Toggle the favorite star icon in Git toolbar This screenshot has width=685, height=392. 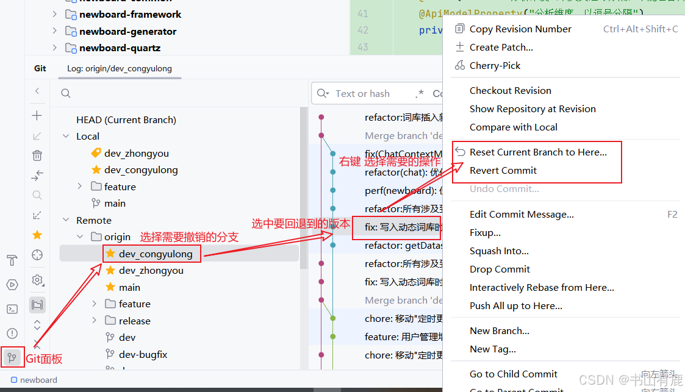[37, 235]
